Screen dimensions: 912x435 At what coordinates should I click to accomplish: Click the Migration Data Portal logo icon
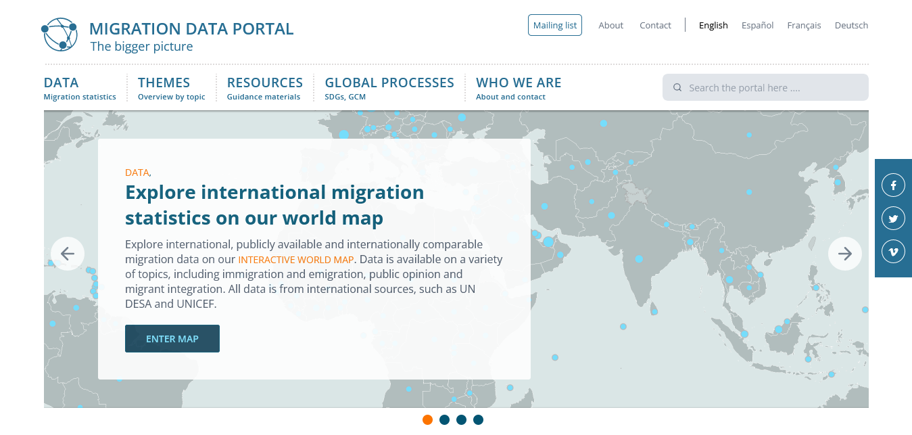click(x=59, y=35)
